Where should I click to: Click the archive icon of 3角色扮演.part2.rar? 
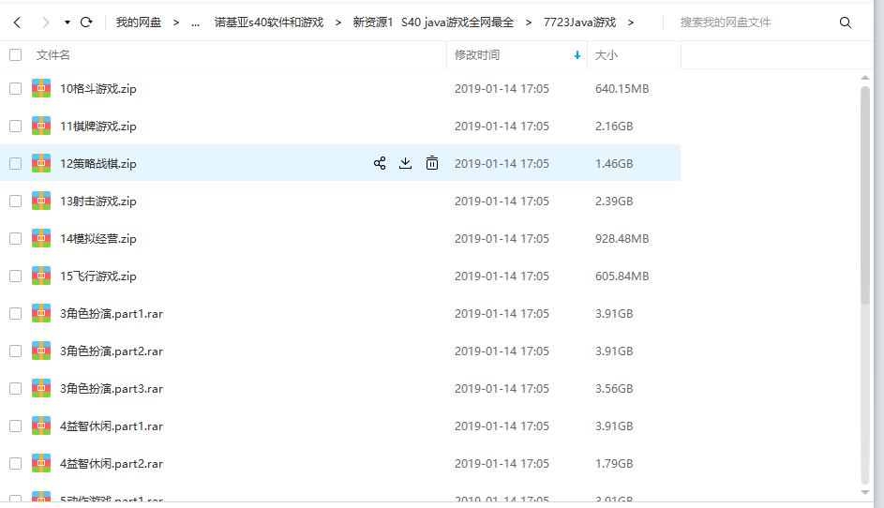coord(41,351)
